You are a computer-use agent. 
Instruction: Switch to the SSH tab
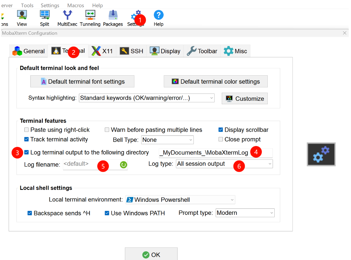point(131,51)
